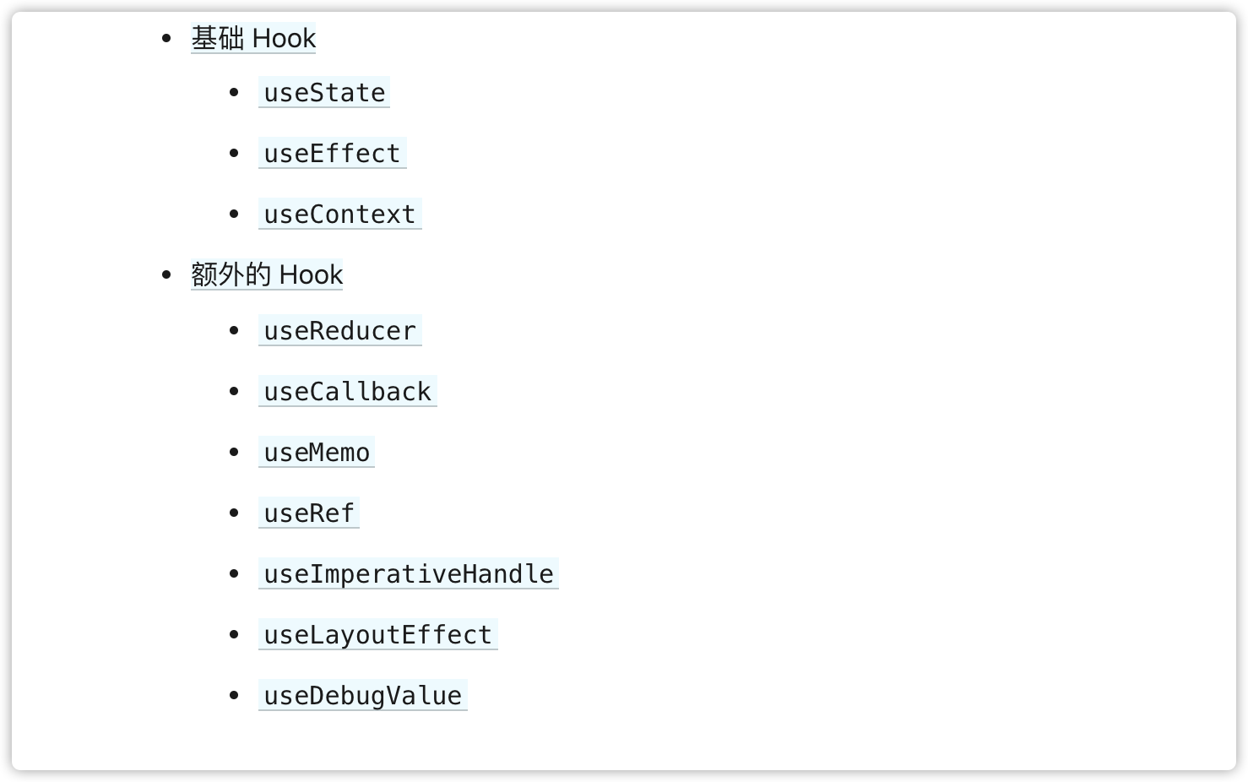Follow the last code link under 基础 Hook
The width and height of the screenshot is (1248, 782).
(339, 214)
